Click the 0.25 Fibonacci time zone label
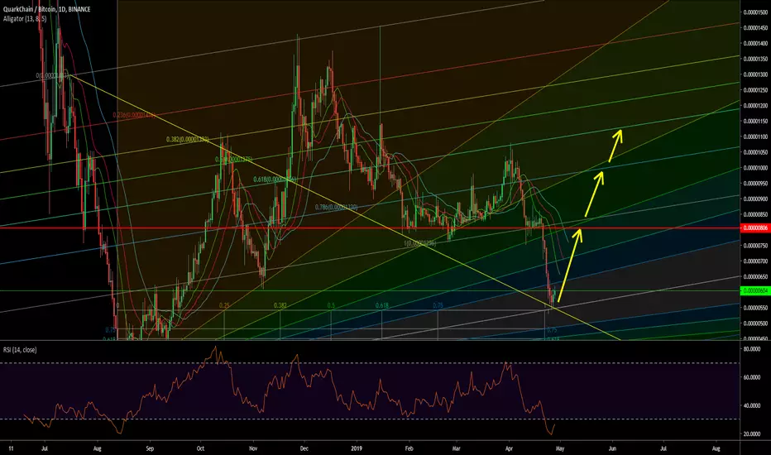This screenshot has height=455, width=771. coord(224,305)
